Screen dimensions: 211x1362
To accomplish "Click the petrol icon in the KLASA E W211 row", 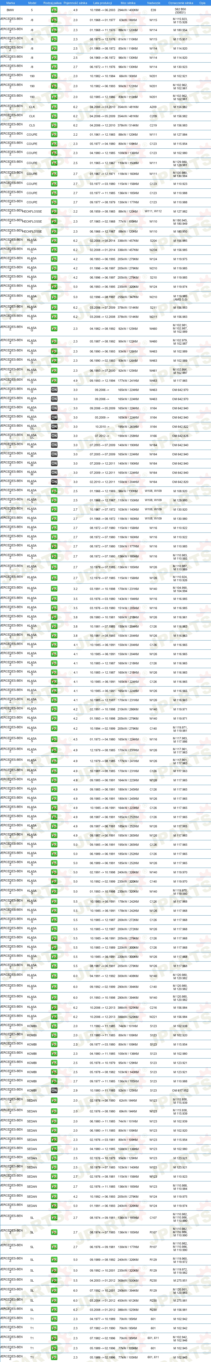I will pos(54,317).
